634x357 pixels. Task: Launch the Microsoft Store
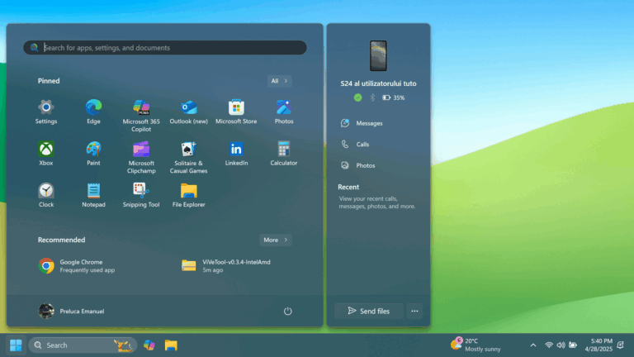click(x=236, y=112)
